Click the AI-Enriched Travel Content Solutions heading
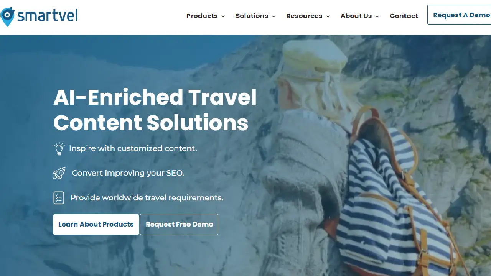 pos(155,110)
